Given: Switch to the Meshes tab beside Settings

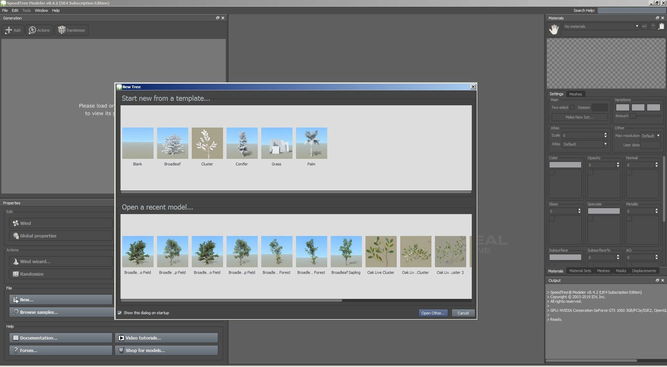Looking at the screenshot, I should click(x=575, y=94).
